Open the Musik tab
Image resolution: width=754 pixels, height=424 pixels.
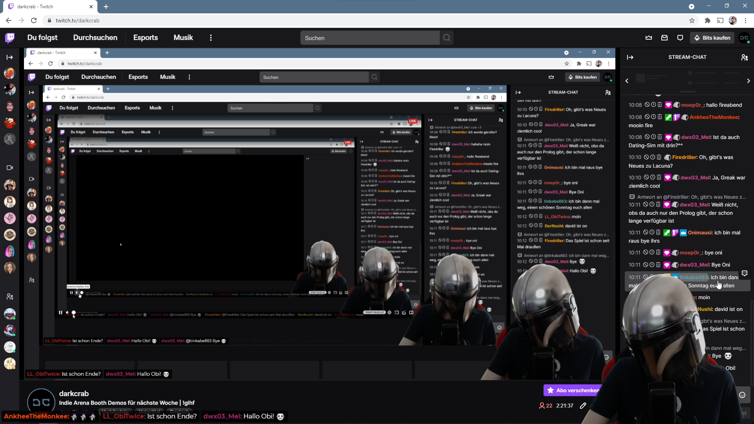pos(183,38)
